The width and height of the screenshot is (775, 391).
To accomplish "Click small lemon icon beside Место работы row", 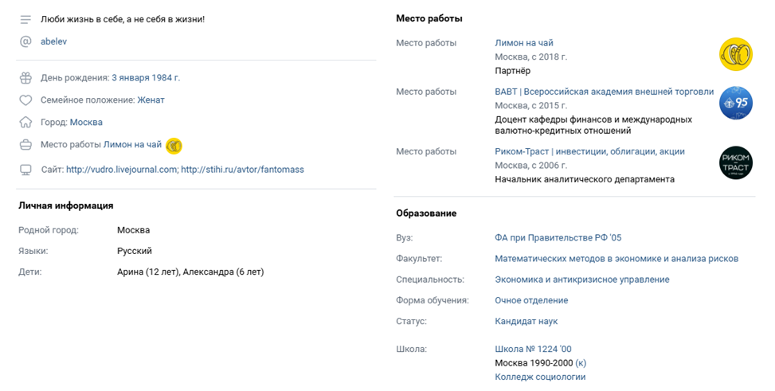I will pyautogui.click(x=174, y=145).
